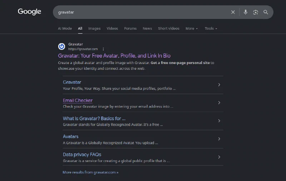Click the Google logo
Image resolution: width=286 pixels, height=181 pixels.
coord(30,12)
